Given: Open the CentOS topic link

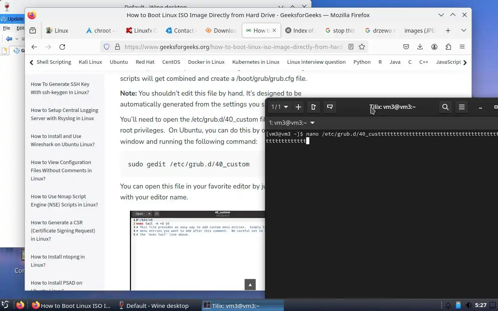Looking at the screenshot, I should (x=171, y=62).
